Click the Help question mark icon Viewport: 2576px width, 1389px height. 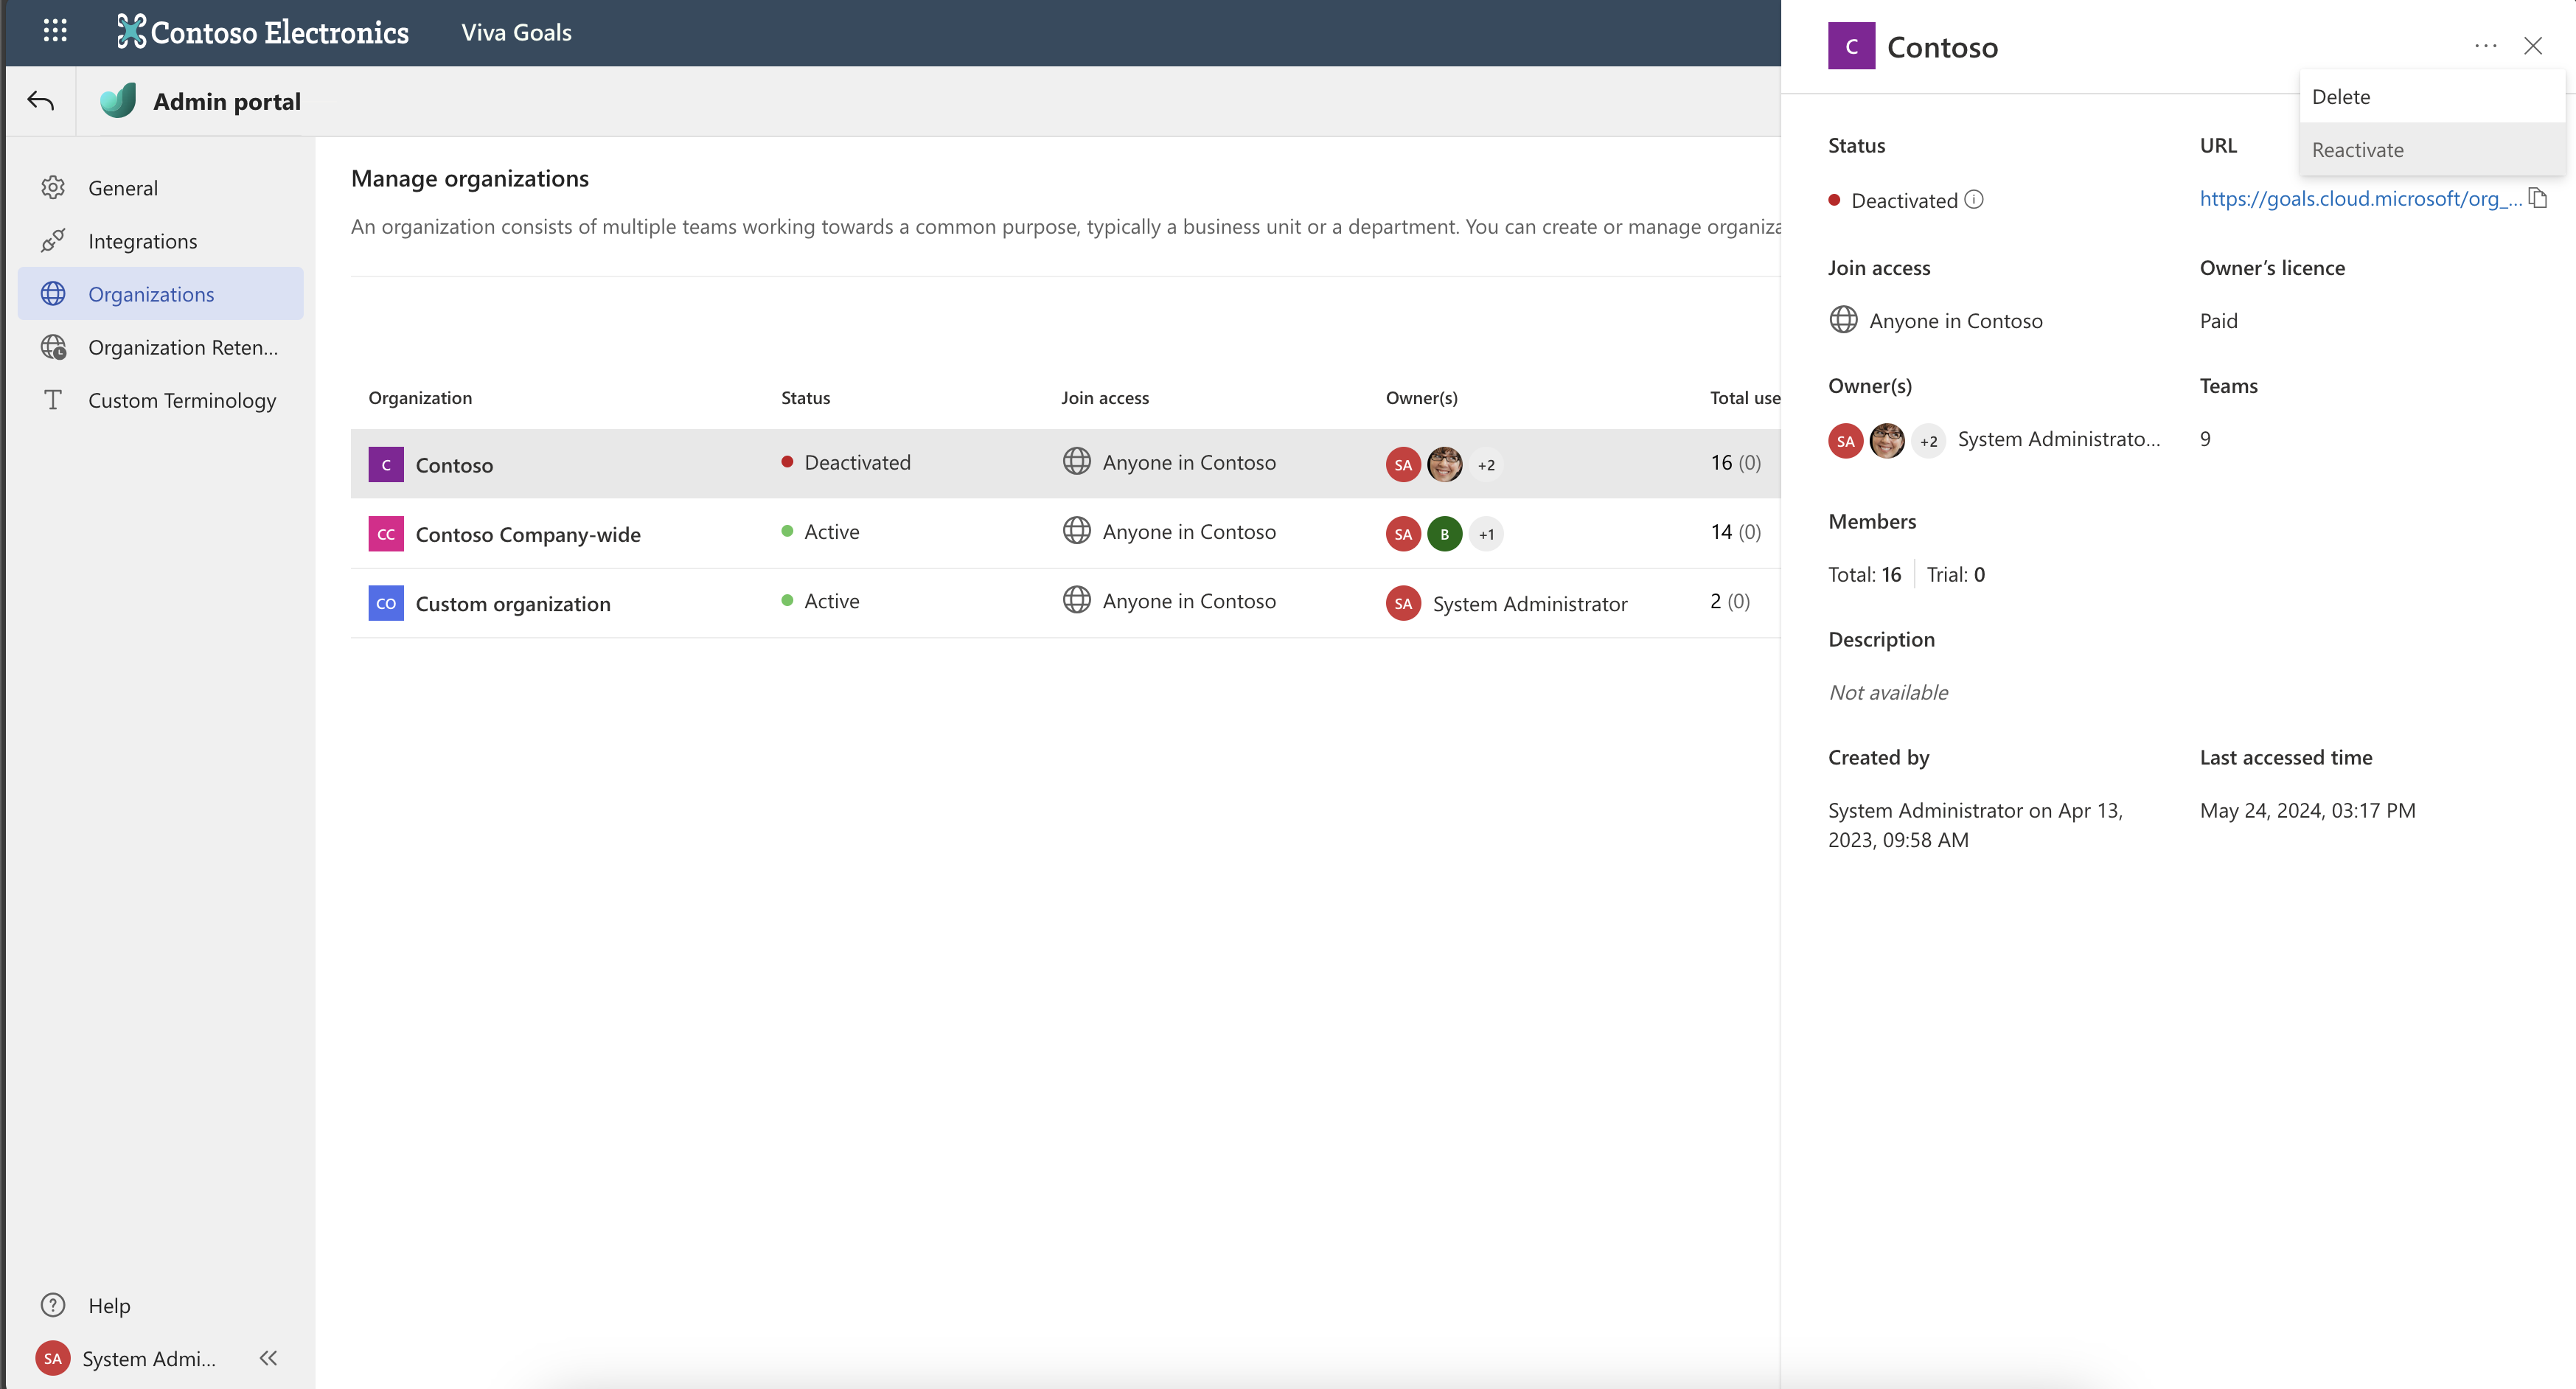click(x=53, y=1305)
